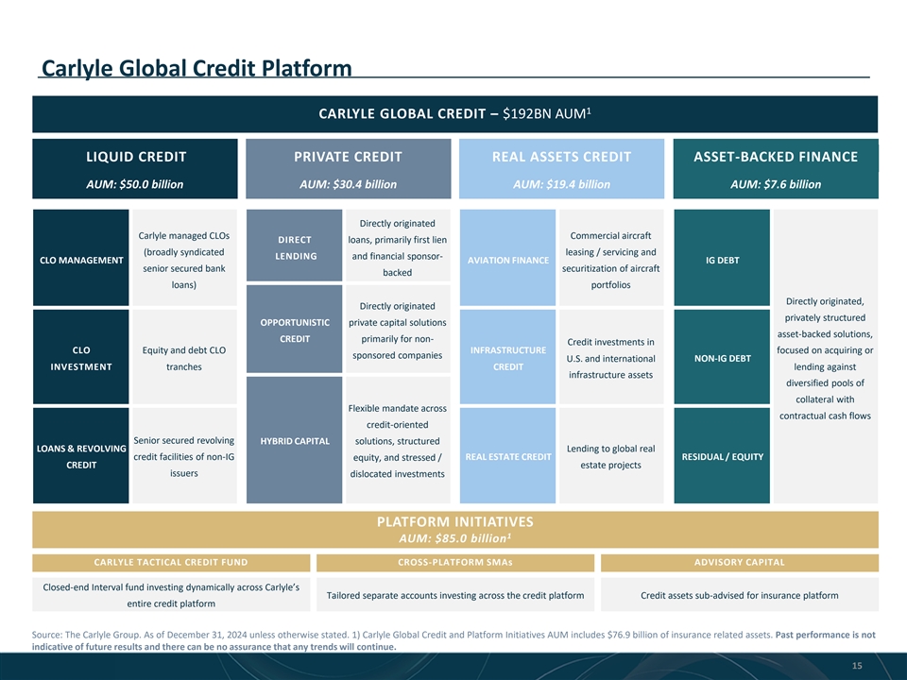Click the Carlyle Tactical Credit Fund label
The image size is (907, 680).
[x=170, y=563]
